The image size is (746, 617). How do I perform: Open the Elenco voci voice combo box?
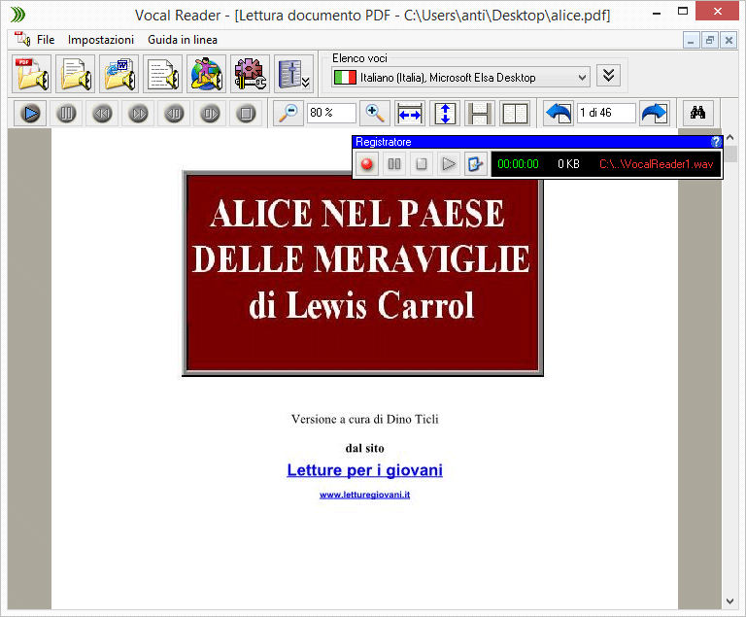coord(460,77)
